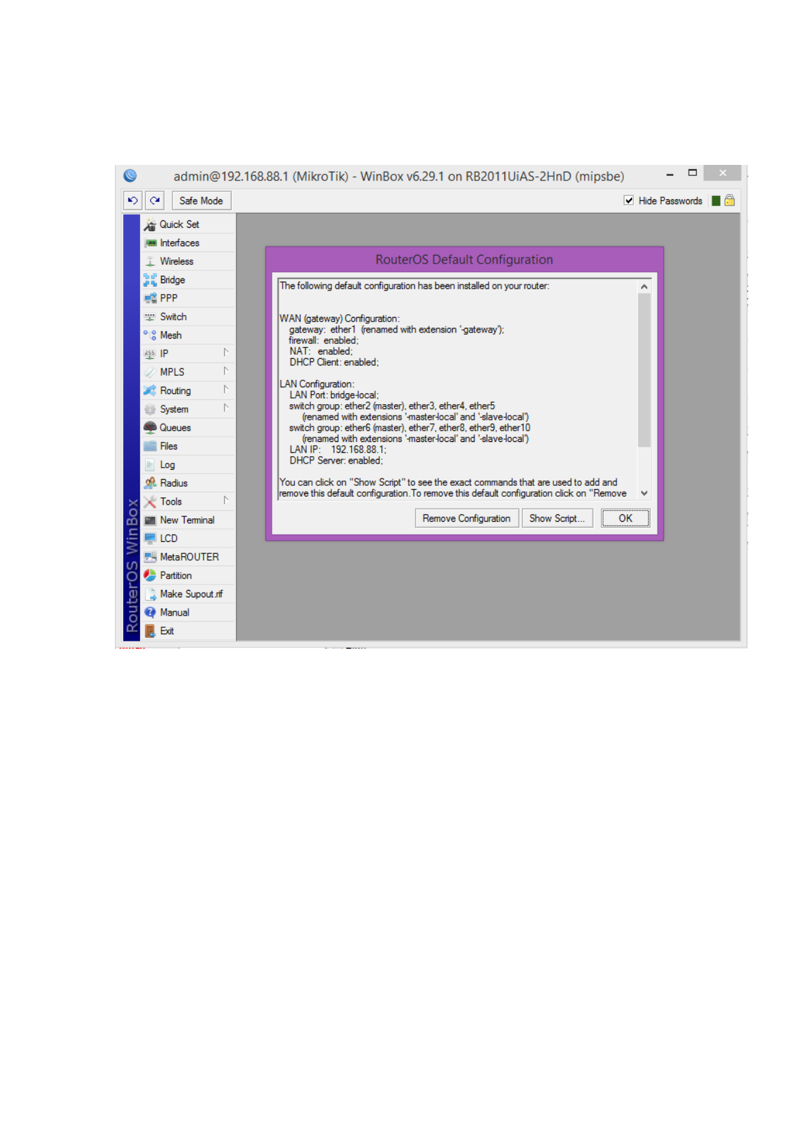Select Wireless in the sidebar menu
Viewport: 805px width, 1138px height.
[x=188, y=262]
